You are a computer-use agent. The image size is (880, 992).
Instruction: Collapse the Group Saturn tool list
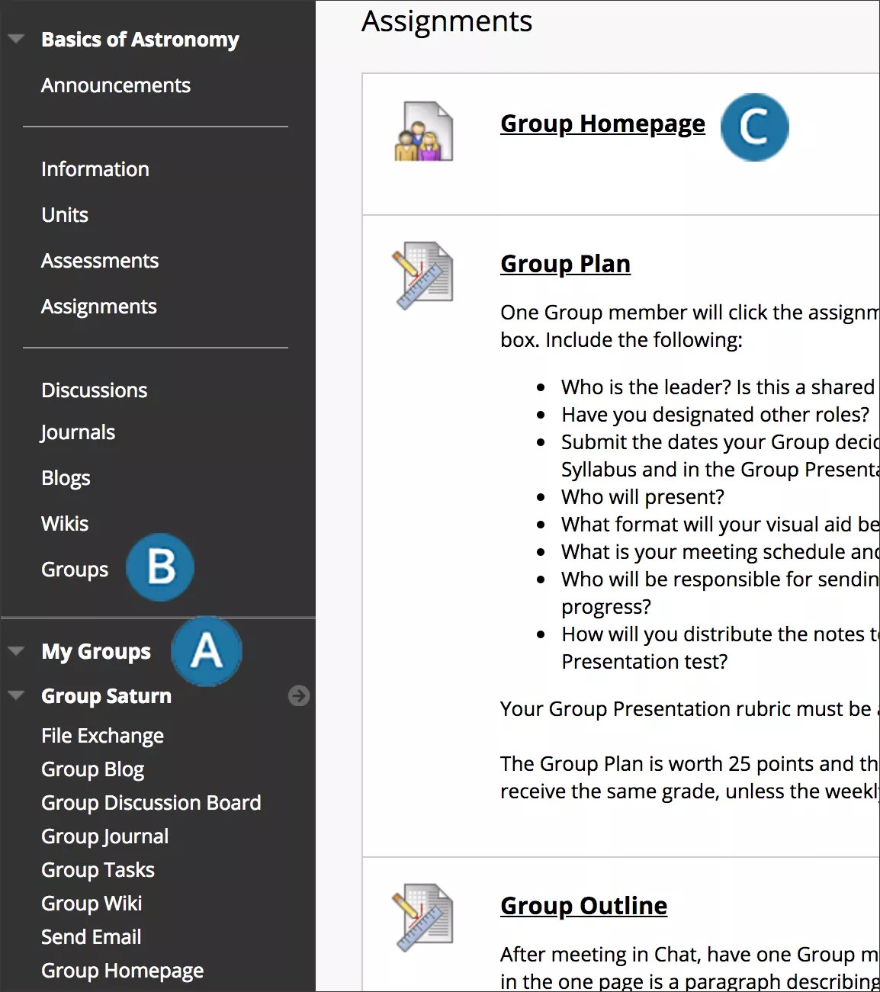[x=15, y=695]
